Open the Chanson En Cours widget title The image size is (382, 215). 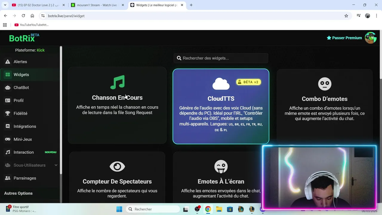tap(117, 98)
